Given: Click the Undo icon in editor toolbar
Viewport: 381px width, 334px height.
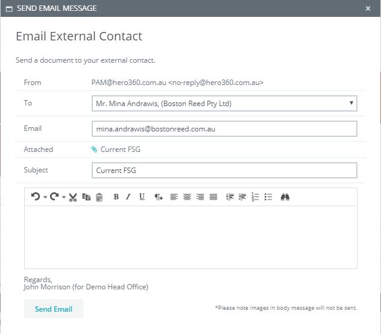Looking at the screenshot, I should point(36,197).
